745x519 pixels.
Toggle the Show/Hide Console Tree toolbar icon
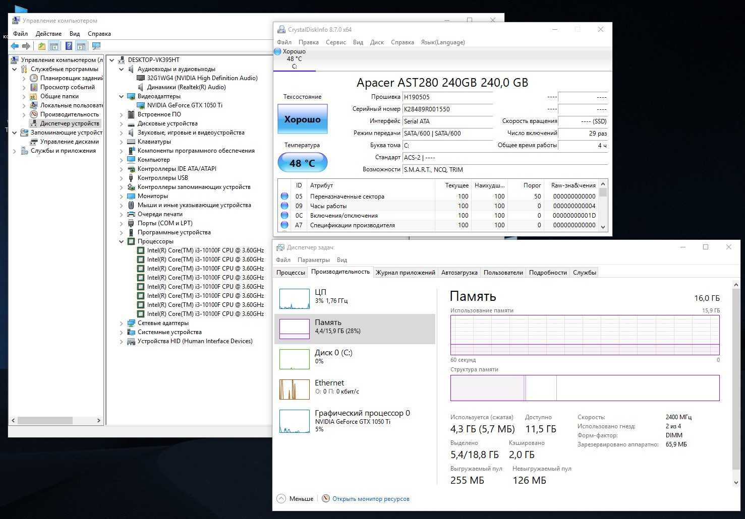(54, 46)
